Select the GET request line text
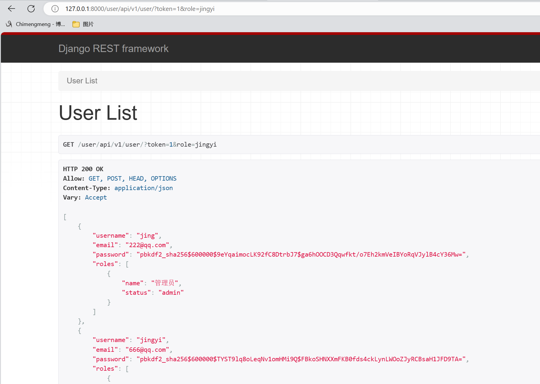This screenshot has height=384, width=540. 140,145
